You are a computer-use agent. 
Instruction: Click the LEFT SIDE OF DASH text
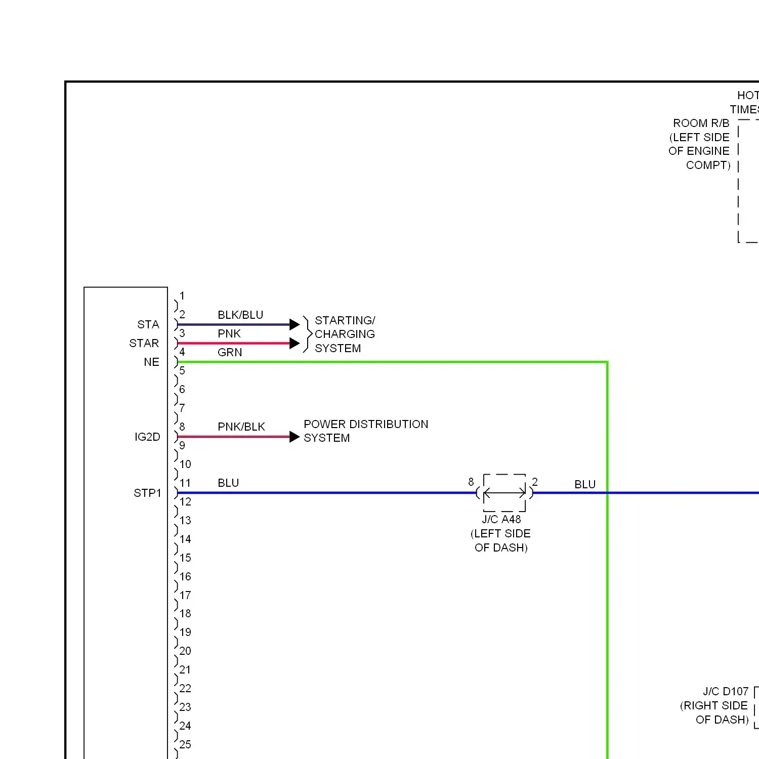[501, 540]
